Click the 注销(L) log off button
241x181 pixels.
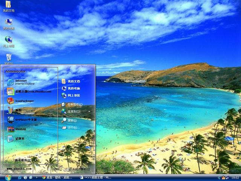pos(58,169)
